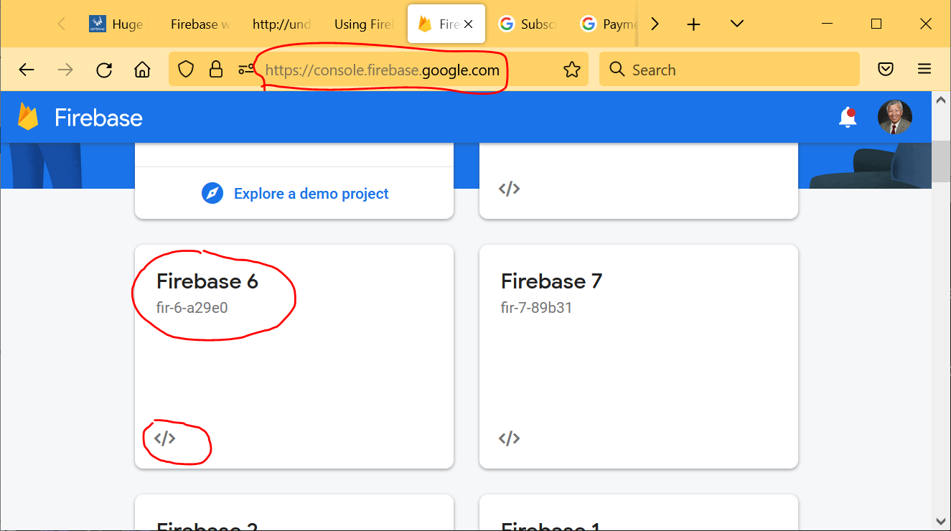951x531 pixels.
Task: Click the web app icon on Firebase 7 card
Action: tap(509, 438)
